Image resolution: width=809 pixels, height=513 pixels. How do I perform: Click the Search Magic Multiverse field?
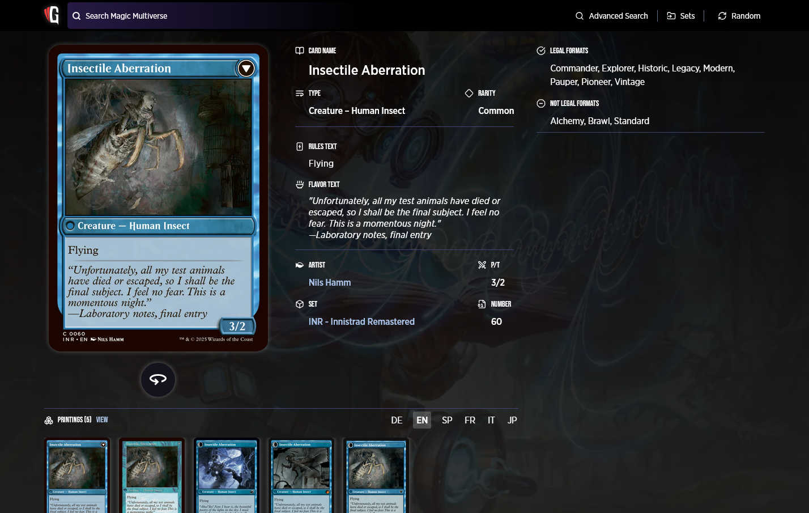[170, 16]
